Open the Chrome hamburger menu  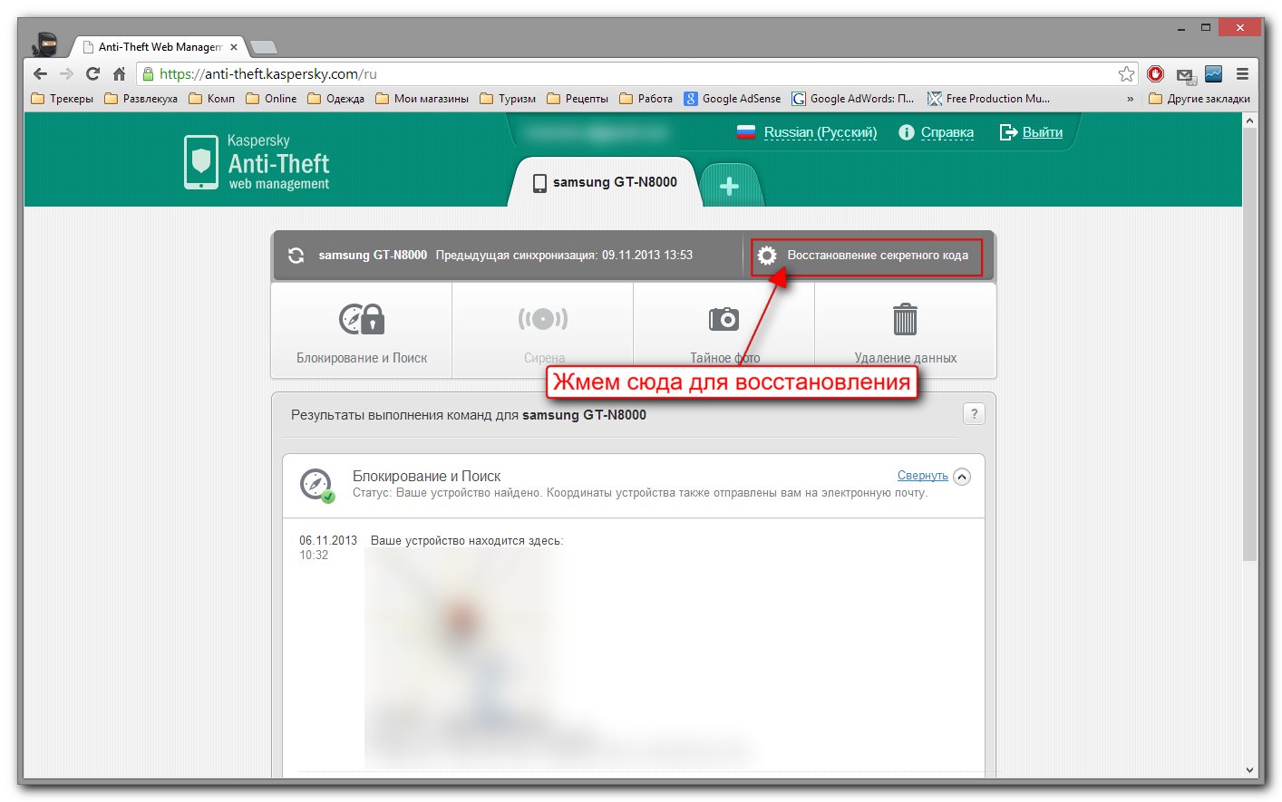pyautogui.click(x=1242, y=74)
